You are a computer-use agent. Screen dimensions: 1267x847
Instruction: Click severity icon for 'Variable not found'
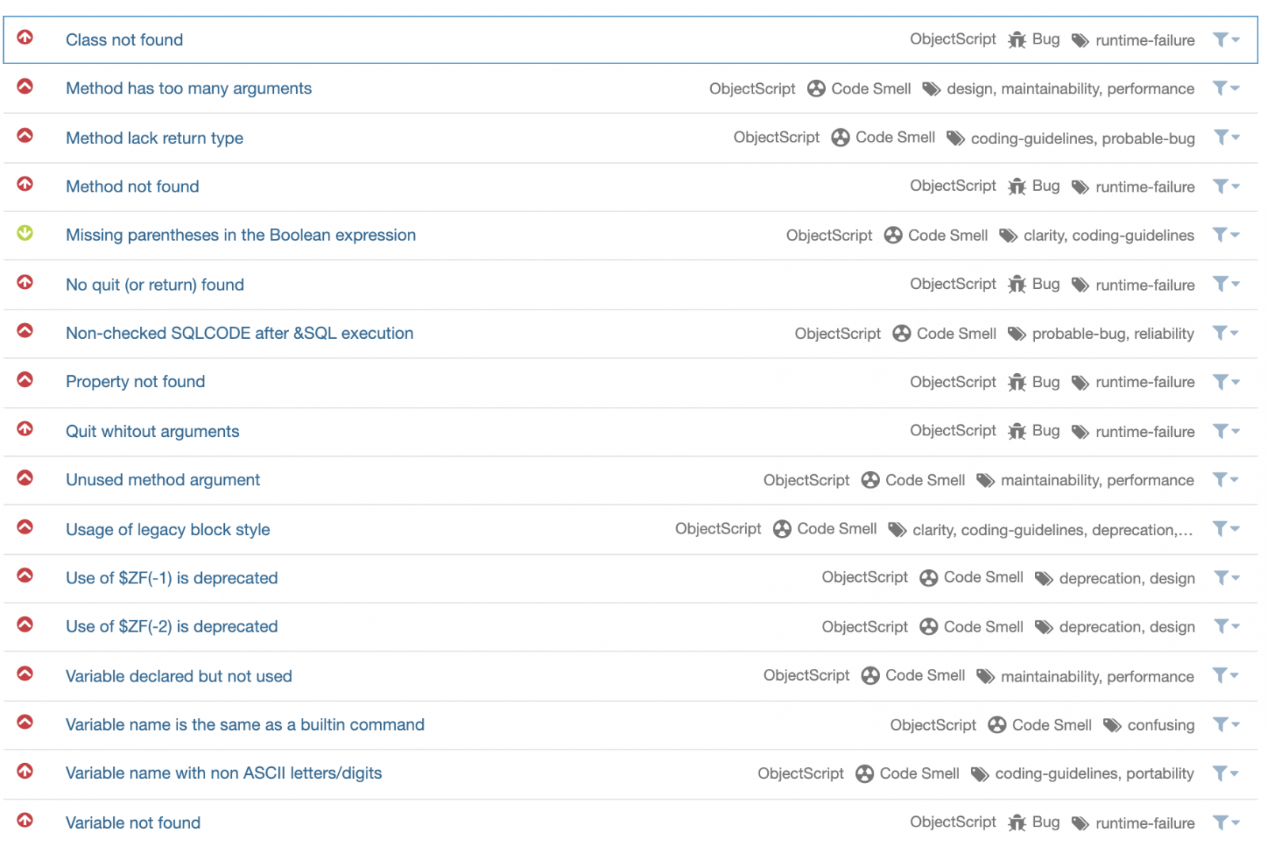point(25,820)
